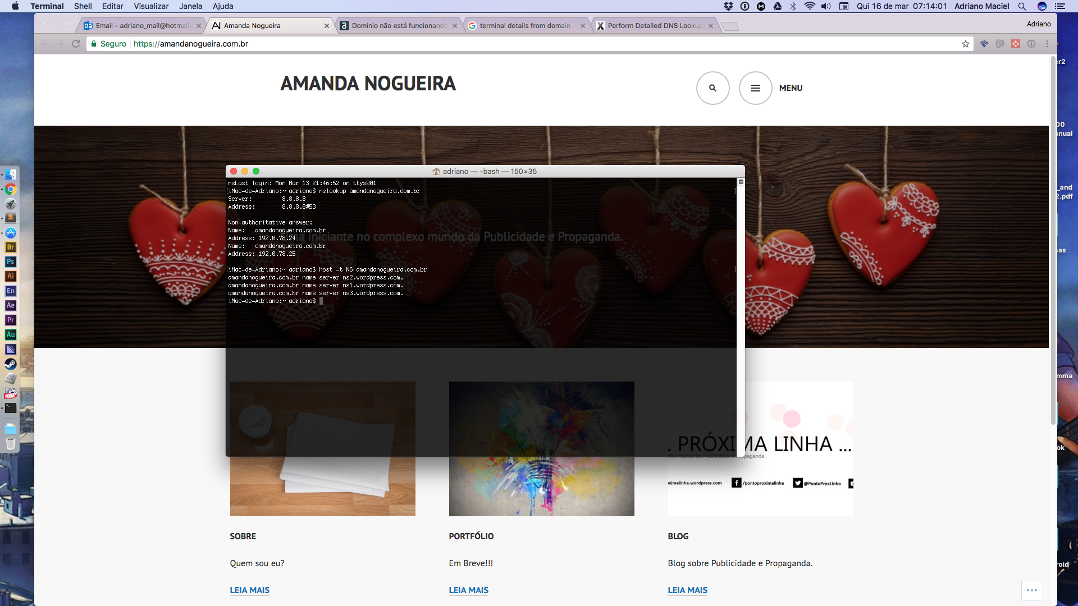The height and width of the screenshot is (606, 1078).
Task: Click the AMANDA NOGUEIRA site title
Action: 368,84
